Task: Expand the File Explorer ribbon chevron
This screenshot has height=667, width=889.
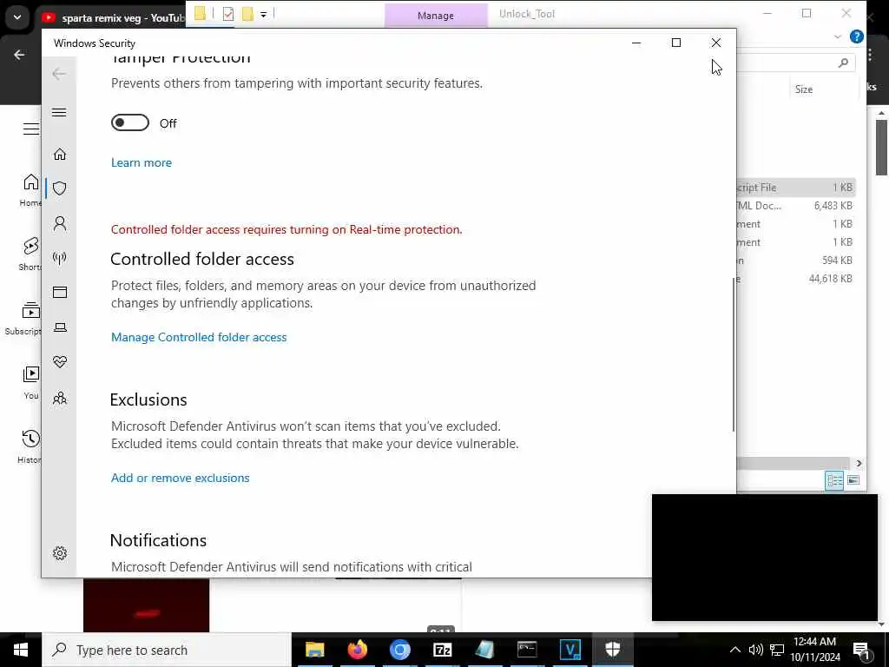Action: [838, 36]
